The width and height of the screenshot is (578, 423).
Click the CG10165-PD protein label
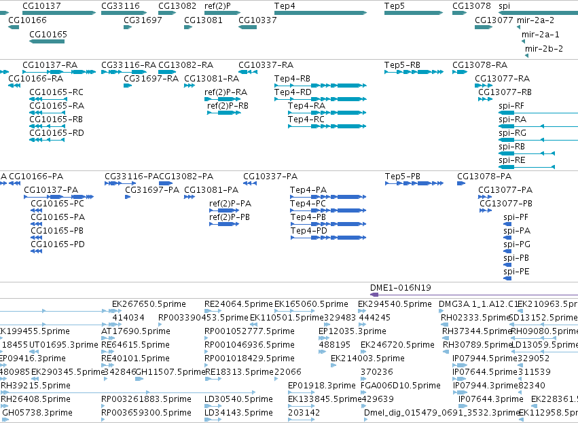click(58, 244)
